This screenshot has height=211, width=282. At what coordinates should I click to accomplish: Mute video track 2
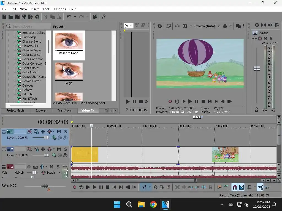click(59, 149)
